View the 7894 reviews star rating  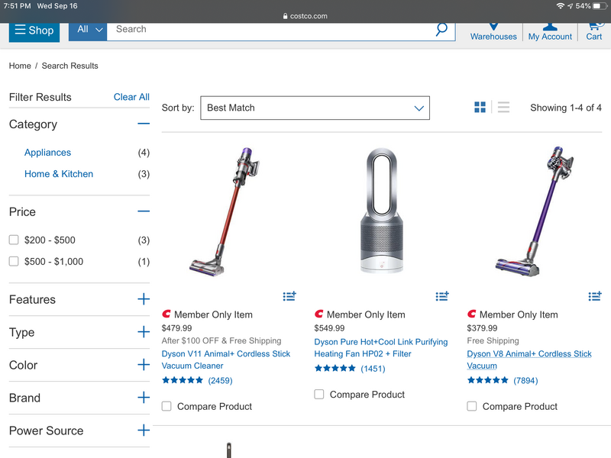point(503,380)
